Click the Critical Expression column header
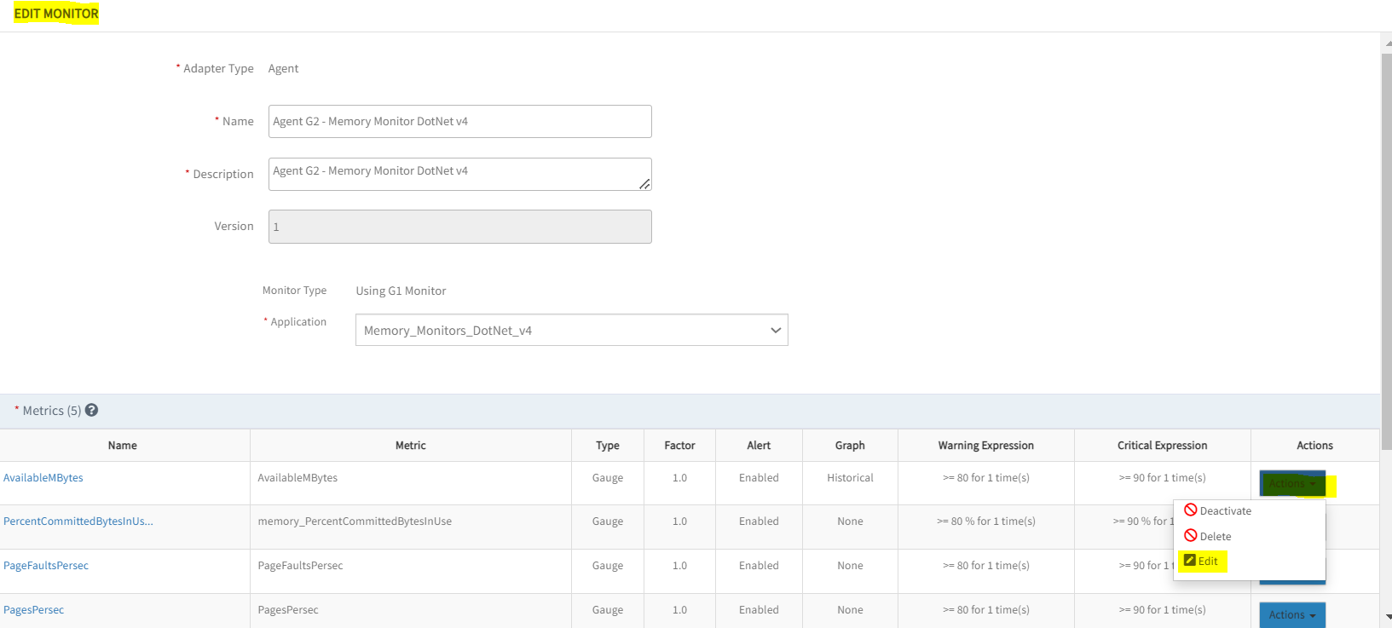1392x628 pixels. click(x=1163, y=446)
